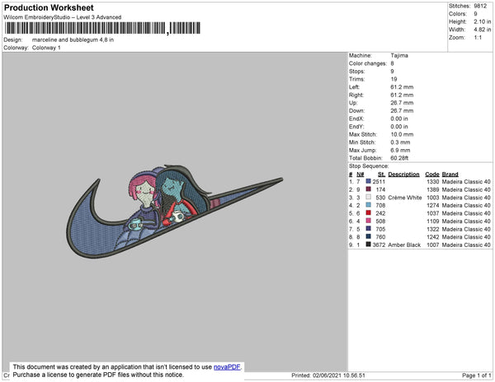The image size is (495, 382).
Task: Click red color swatch for code 1037
Action: click(x=368, y=213)
